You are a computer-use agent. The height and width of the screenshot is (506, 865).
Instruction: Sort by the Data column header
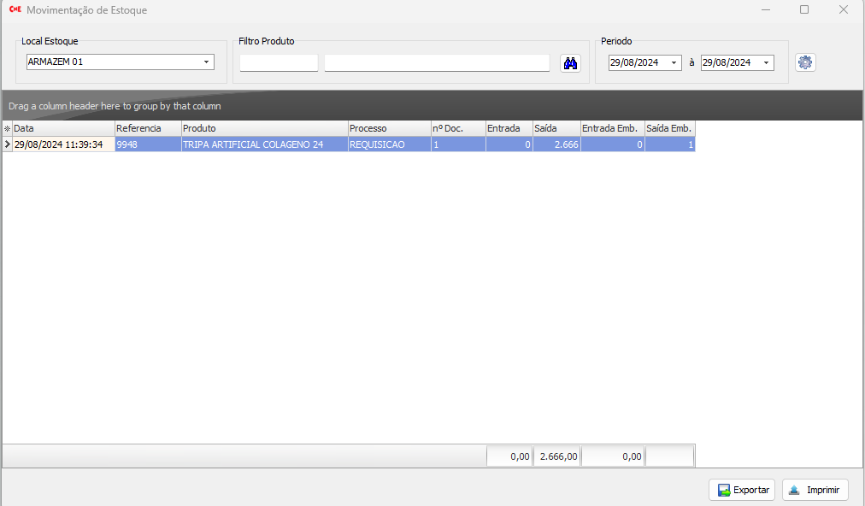click(x=64, y=128)
